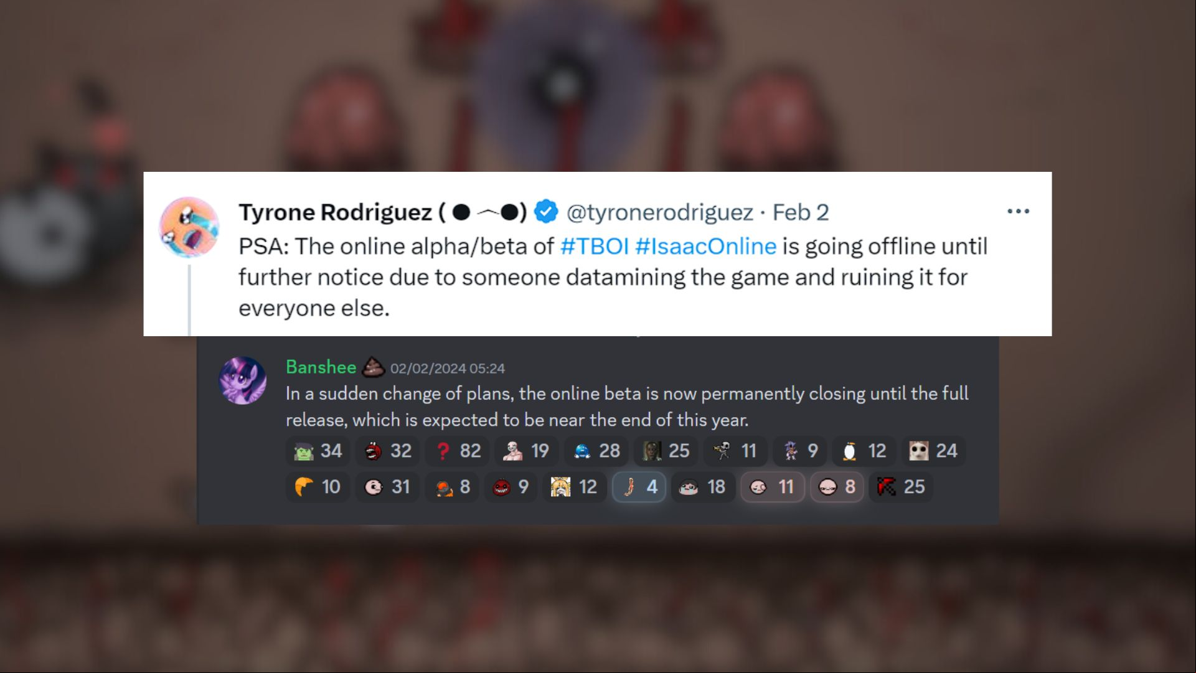
Task: Toggle the red question mark reaction with 82
Action: pyautogui.click(x=458, y=451)
